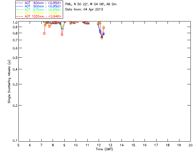The width and height of the screenshot is (196, 157).
Task: Click the Time (GMT) axis label
Action: 104,149
